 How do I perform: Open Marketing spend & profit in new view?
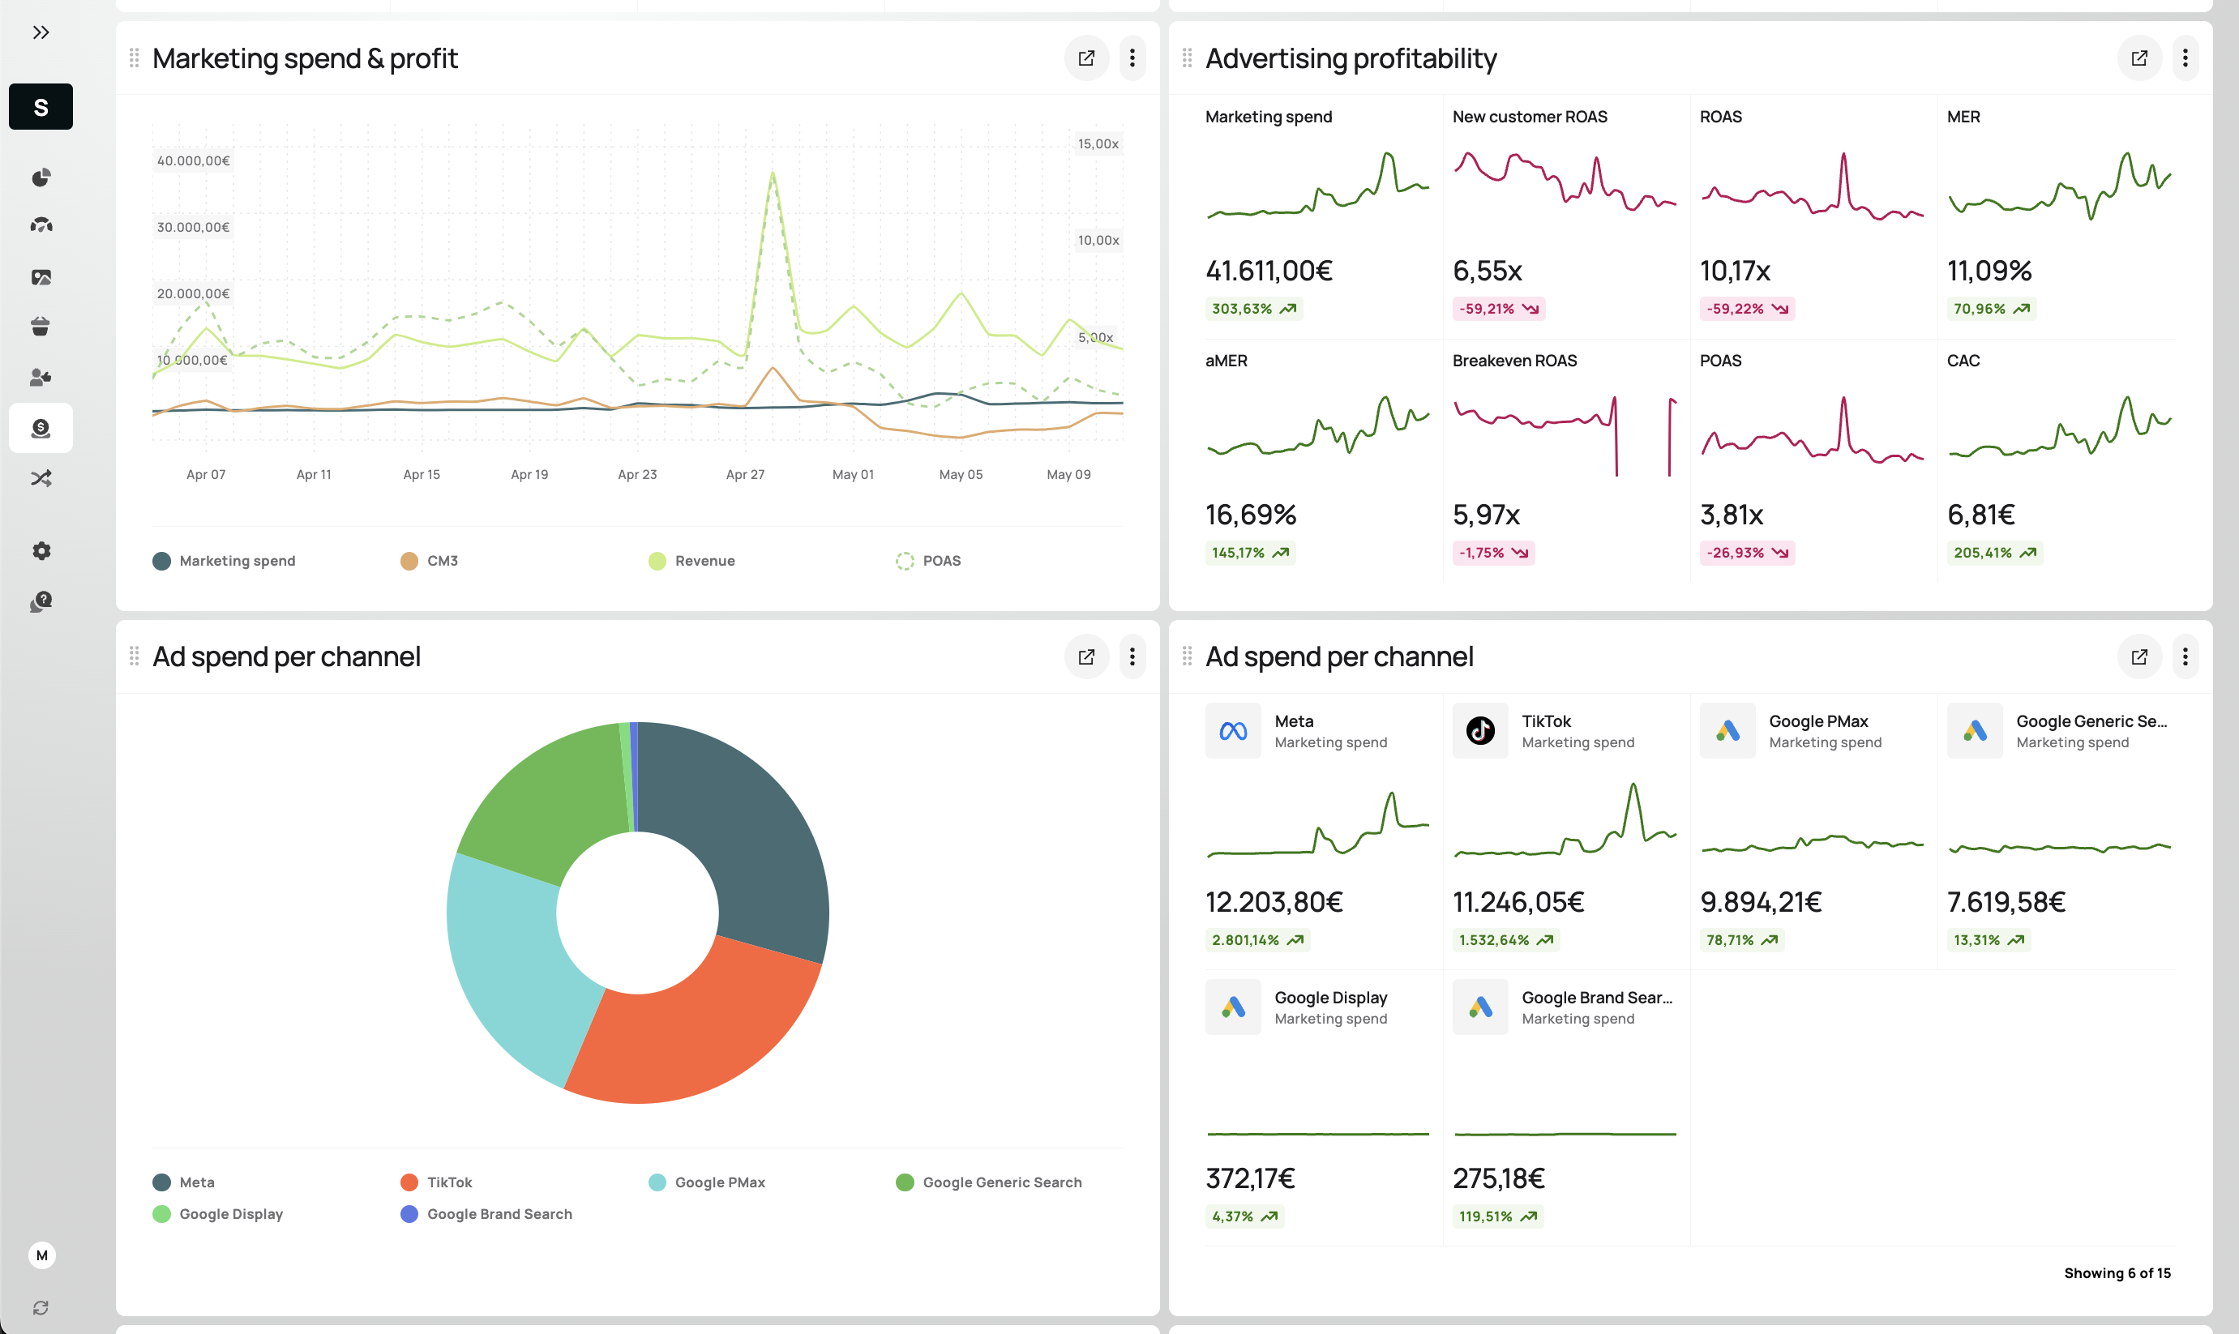[x=1085, y=58]
